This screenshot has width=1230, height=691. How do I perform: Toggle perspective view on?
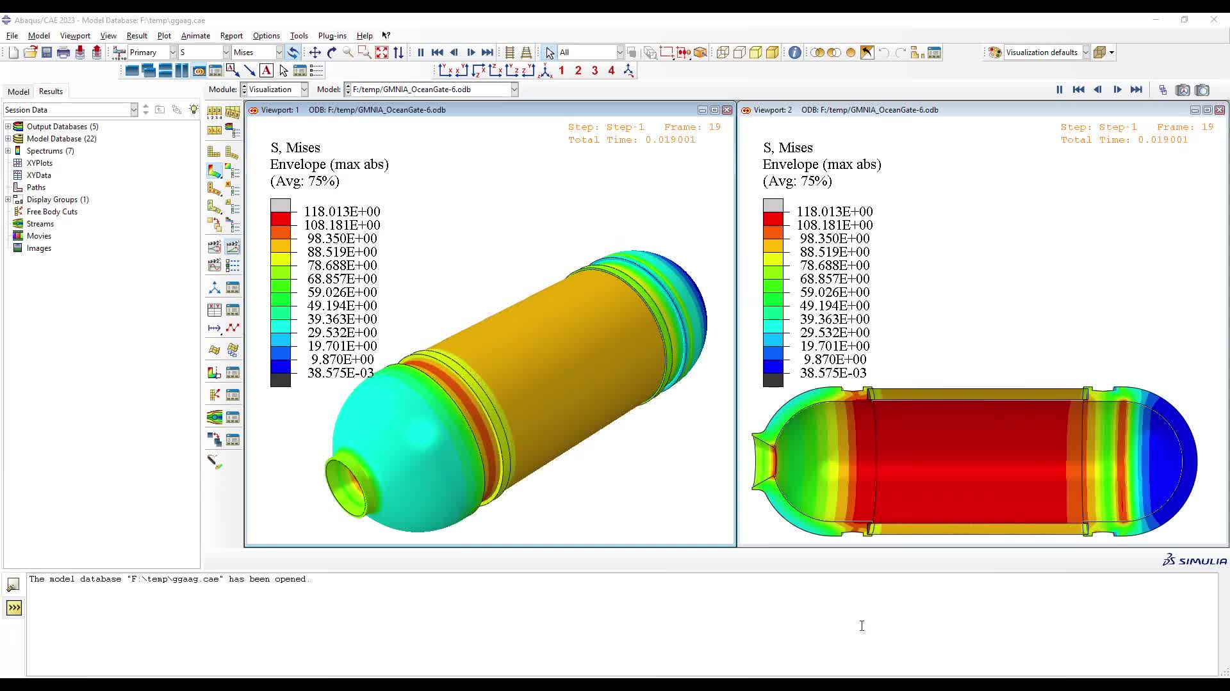526,52
